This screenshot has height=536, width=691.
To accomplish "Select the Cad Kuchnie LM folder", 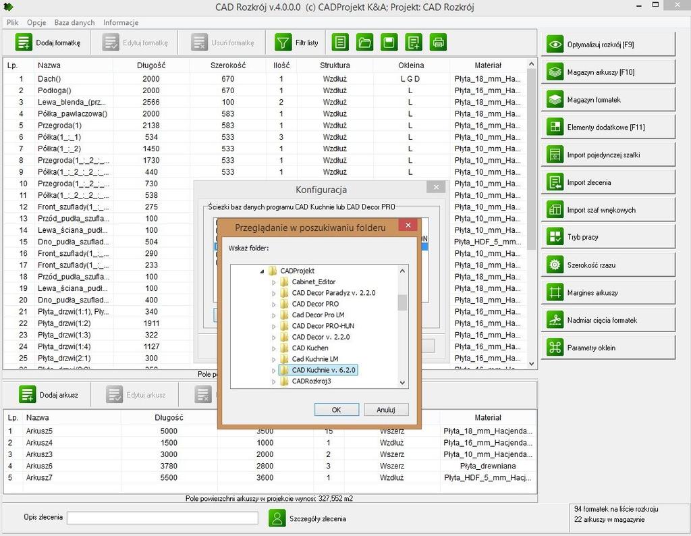I will (x=315, y=359).
